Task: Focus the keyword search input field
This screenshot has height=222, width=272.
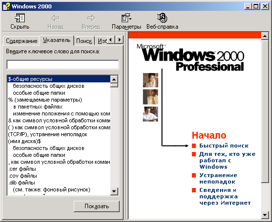Action: 63,65
